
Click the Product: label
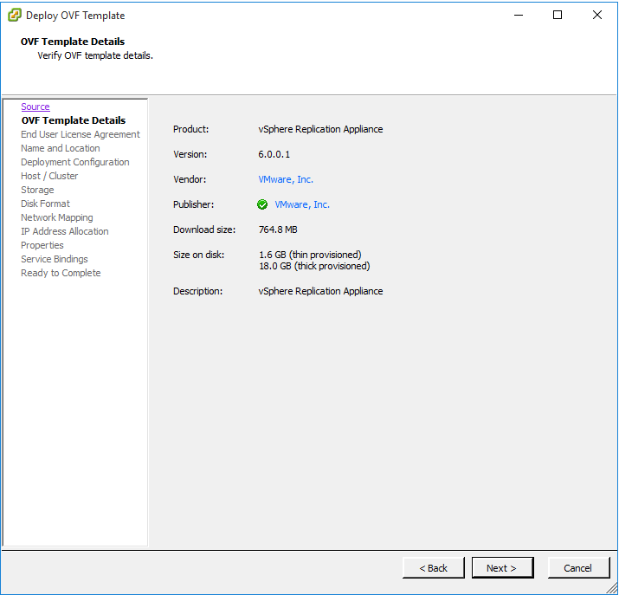pyautogui.click(x=190, y=129)
